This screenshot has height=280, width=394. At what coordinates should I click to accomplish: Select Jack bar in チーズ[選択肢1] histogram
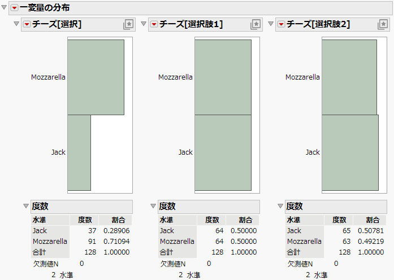[x=223, y=152]
